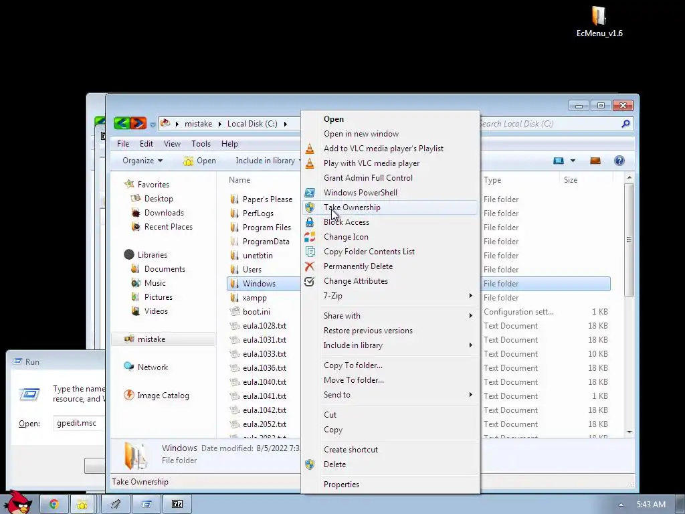
Task: Click the padlock icon beside Block Access
Action: pyautogui.click(x=310, y=222)
